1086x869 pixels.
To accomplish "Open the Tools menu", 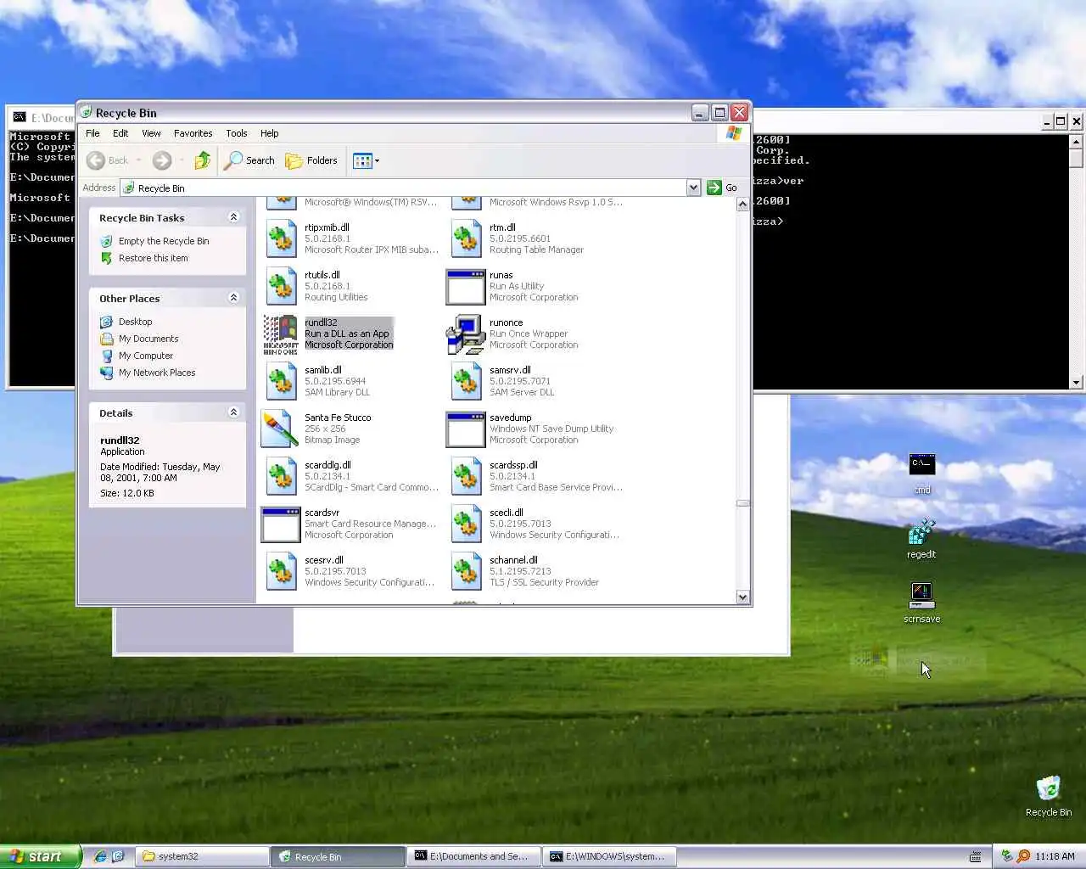I will click(237, 133).
